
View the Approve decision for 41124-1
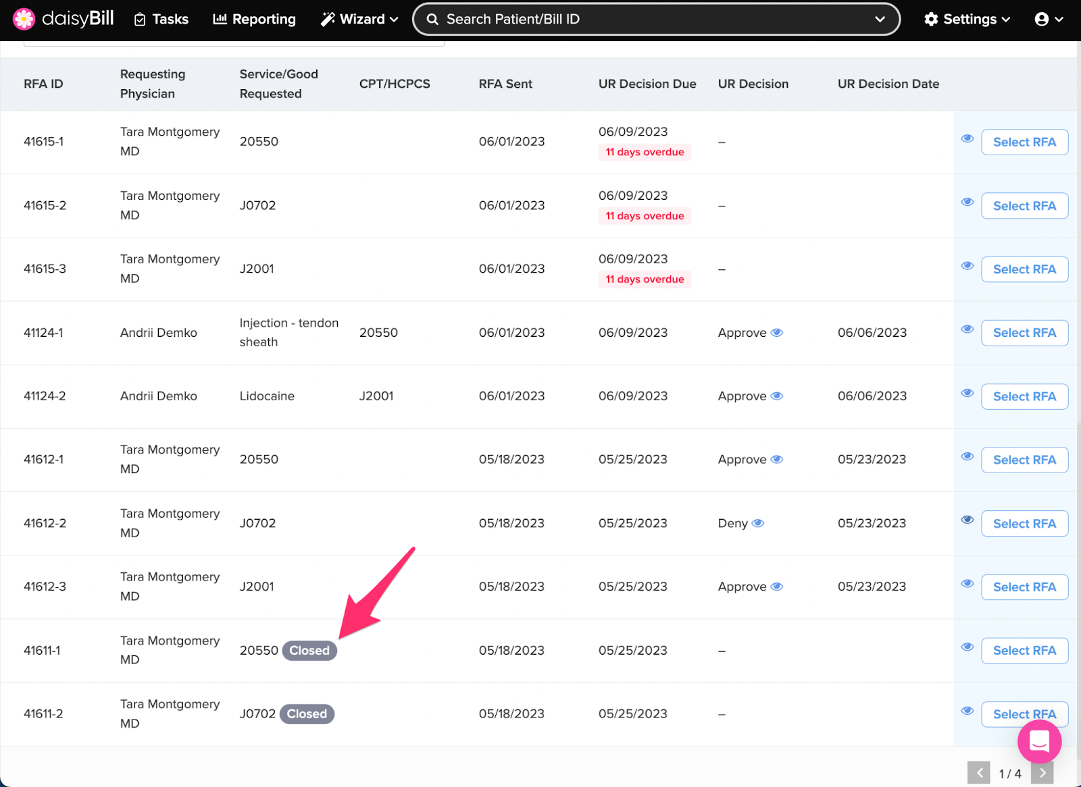click(777, 332)
